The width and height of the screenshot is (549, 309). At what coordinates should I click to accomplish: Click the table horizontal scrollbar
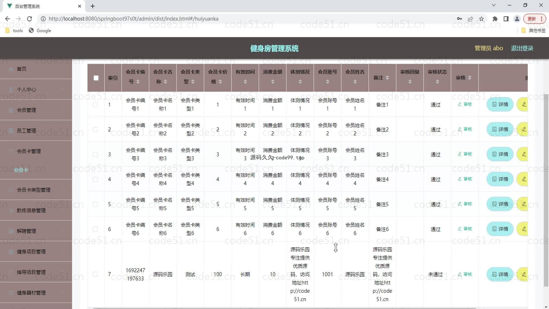pos(285,308)
